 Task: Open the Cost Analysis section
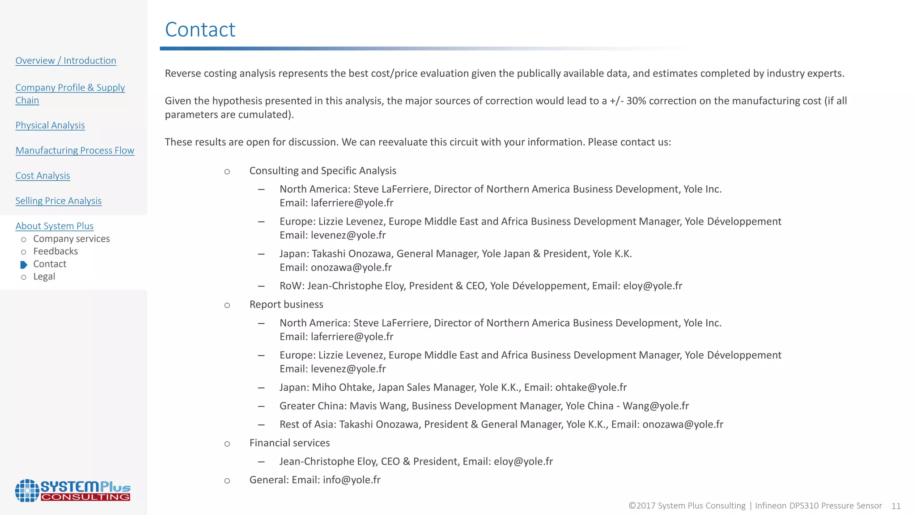pyautogui.click(x=42, y=176)
